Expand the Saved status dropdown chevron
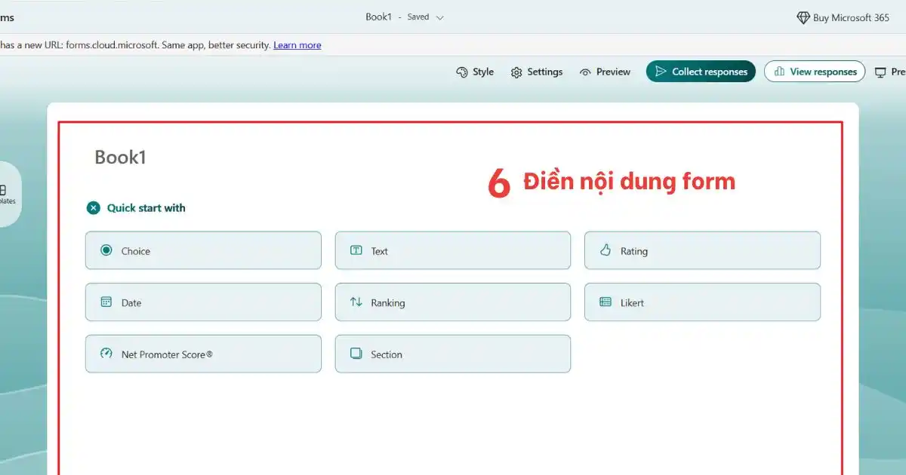 (x=440, y=17)
